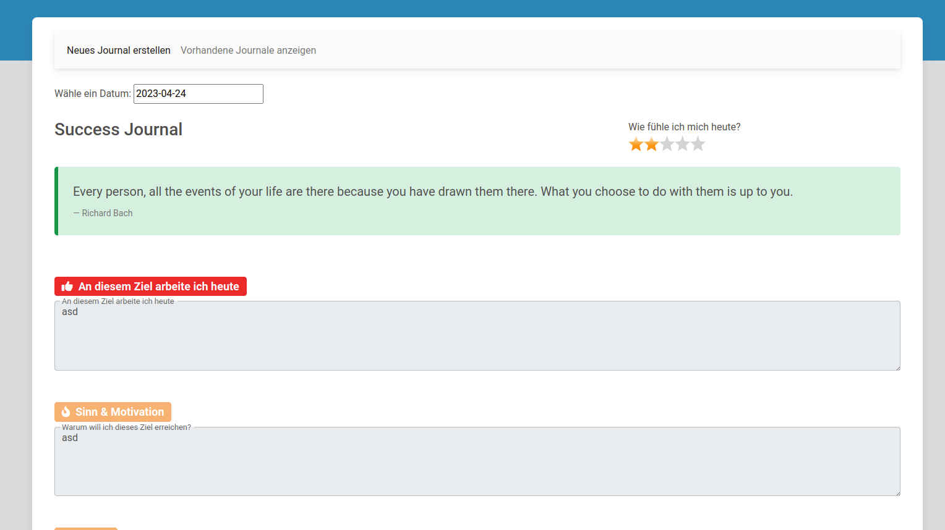The image size is (945, 530).
Task: Click the Wie fühle ich mich heute? text
Action: pos(684,127)
